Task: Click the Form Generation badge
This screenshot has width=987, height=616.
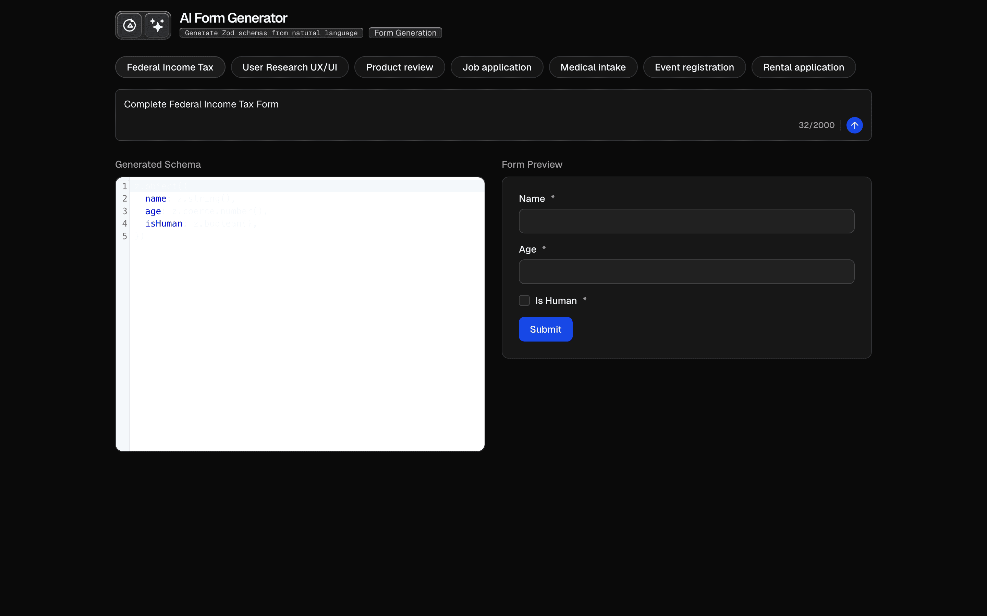Action: pyautogui.click(x=405, y=33)
